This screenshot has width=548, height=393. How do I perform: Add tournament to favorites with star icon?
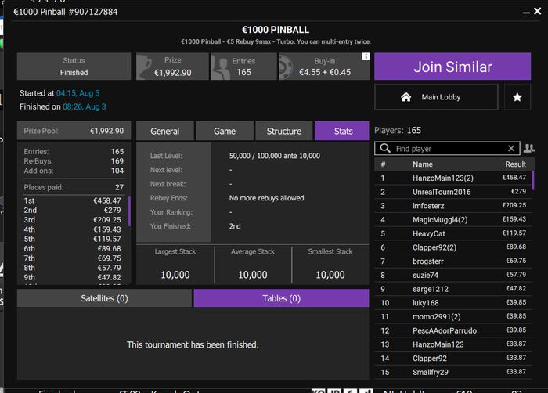coord(517,97)
